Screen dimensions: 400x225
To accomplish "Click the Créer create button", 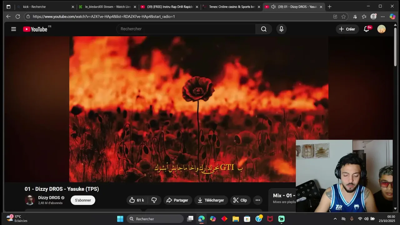I will click(347, 29).
